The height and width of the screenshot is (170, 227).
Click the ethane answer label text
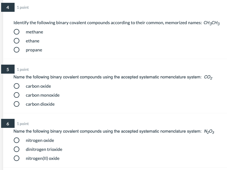point(33,41)
